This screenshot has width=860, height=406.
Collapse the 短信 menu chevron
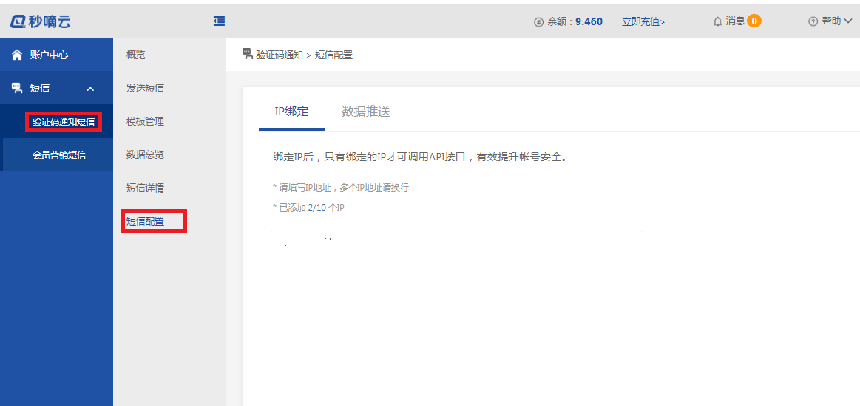pyautogui.click(x=91, y=88)
